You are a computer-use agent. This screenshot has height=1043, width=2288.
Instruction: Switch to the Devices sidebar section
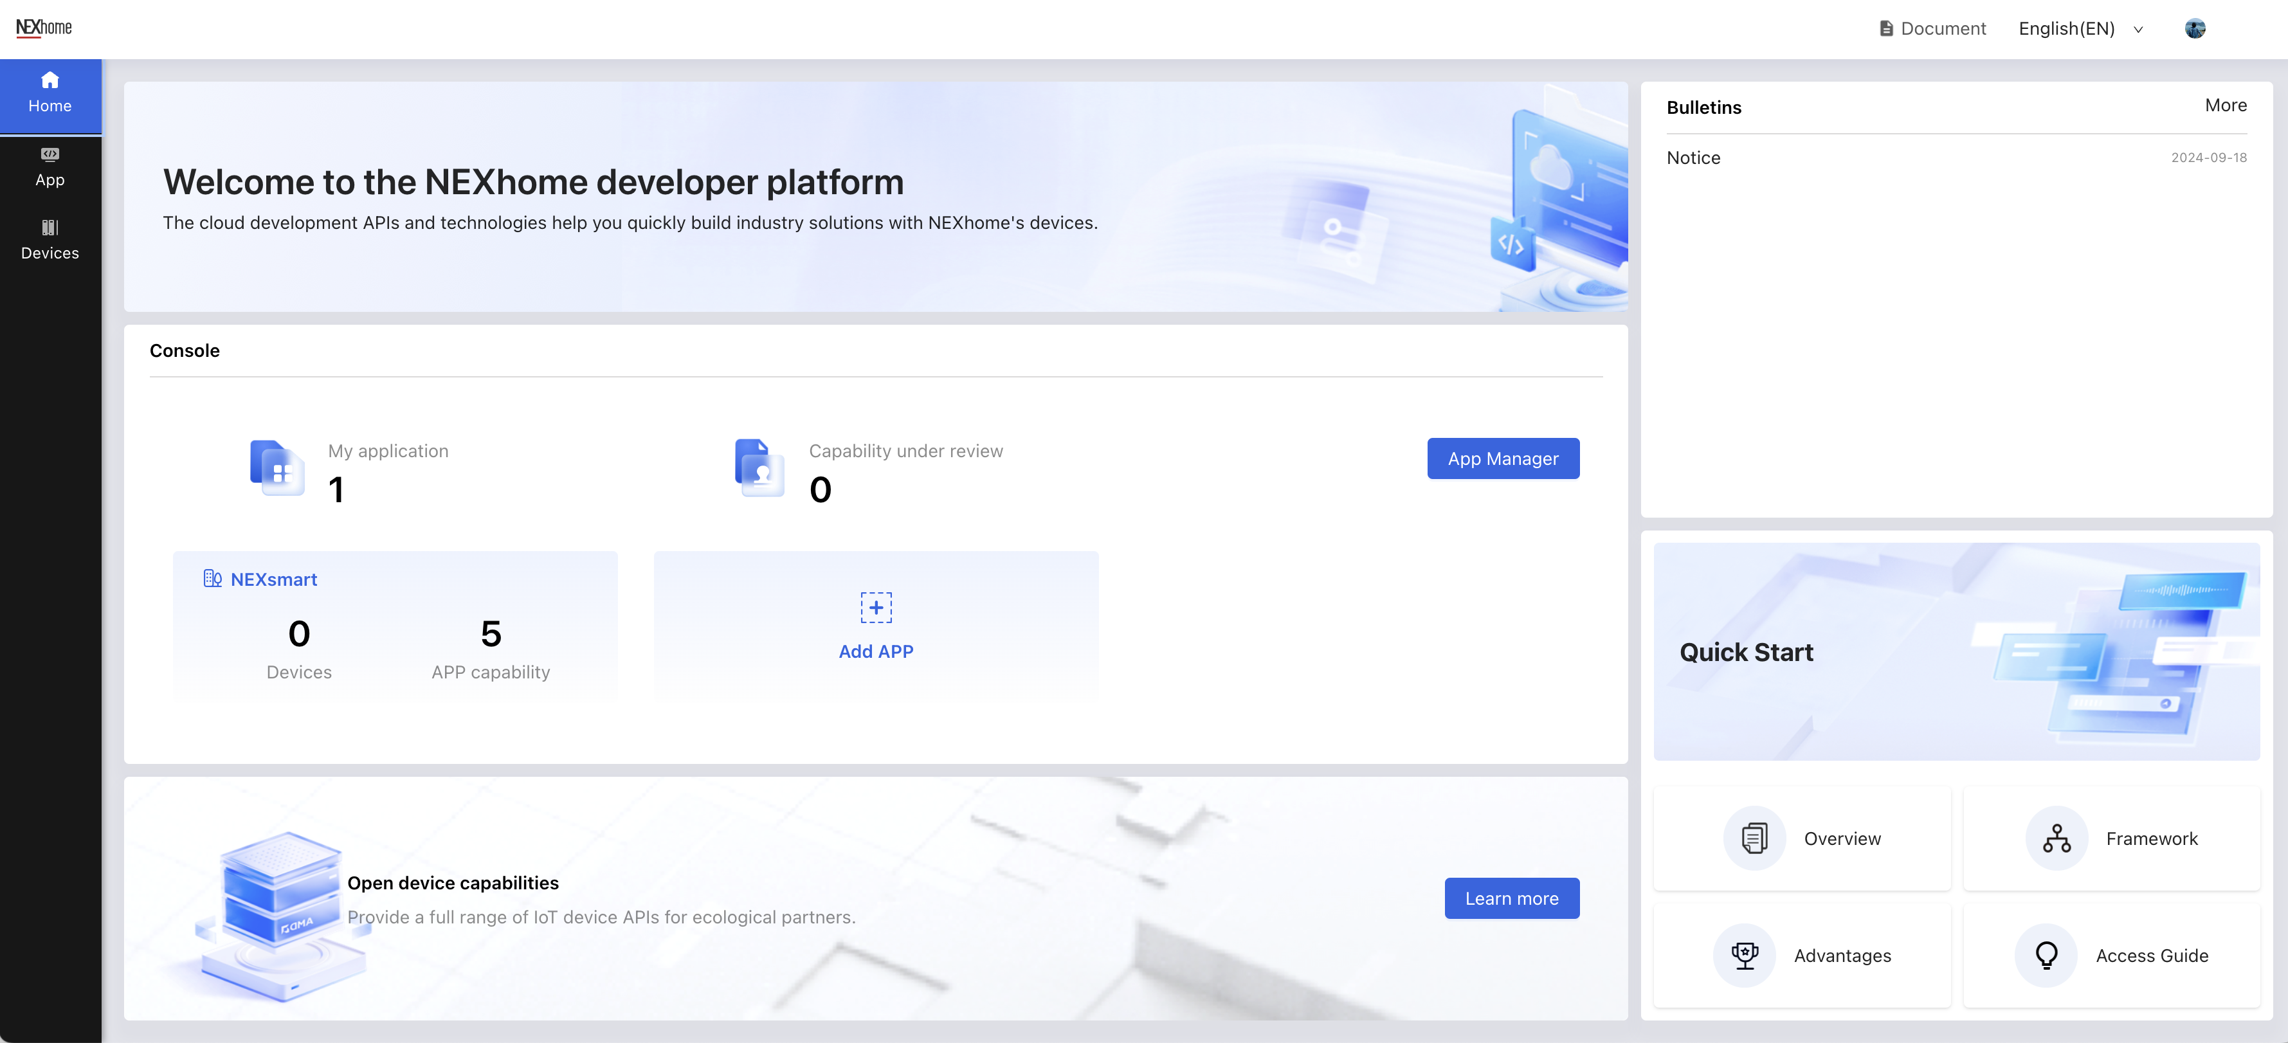pos(50,240)
